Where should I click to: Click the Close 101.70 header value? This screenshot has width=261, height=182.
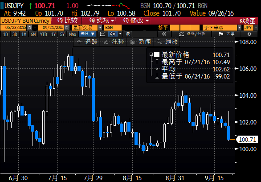pos(162,13)
